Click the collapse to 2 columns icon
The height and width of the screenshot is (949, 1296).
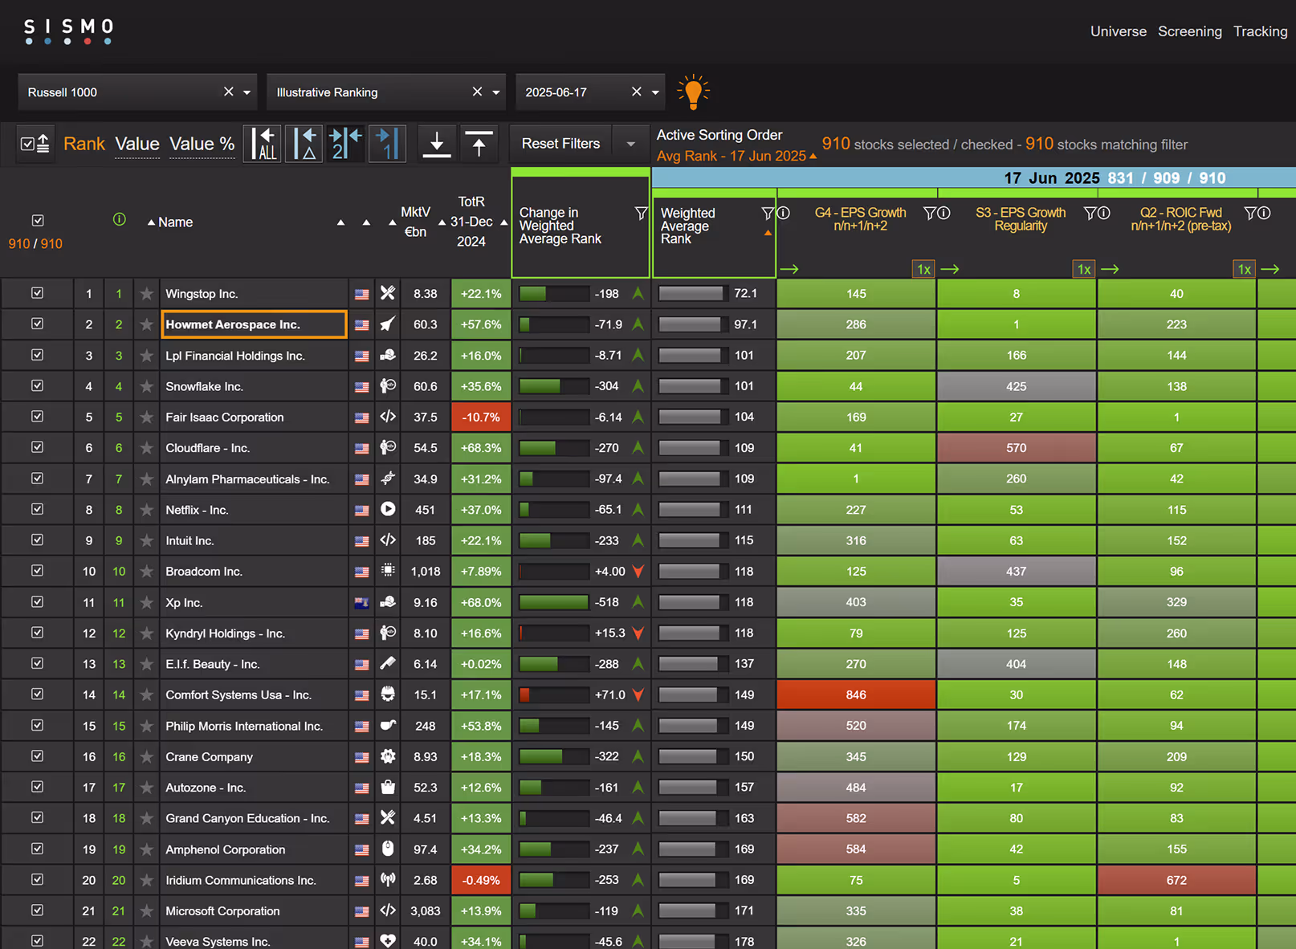tap(345, 144)
